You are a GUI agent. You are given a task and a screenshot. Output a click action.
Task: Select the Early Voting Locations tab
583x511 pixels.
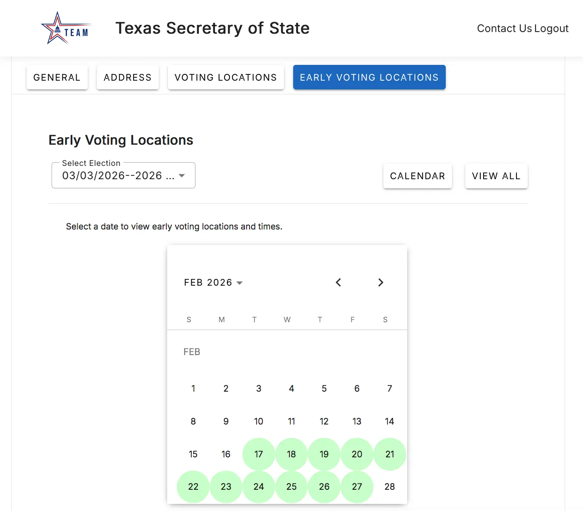[x=369, y=77]
